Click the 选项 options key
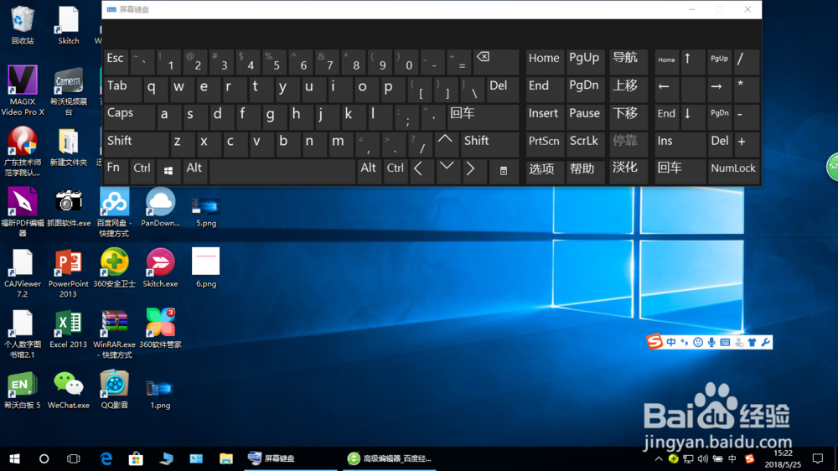The width and height of the screenshot is (838, 471). (544, 172)
